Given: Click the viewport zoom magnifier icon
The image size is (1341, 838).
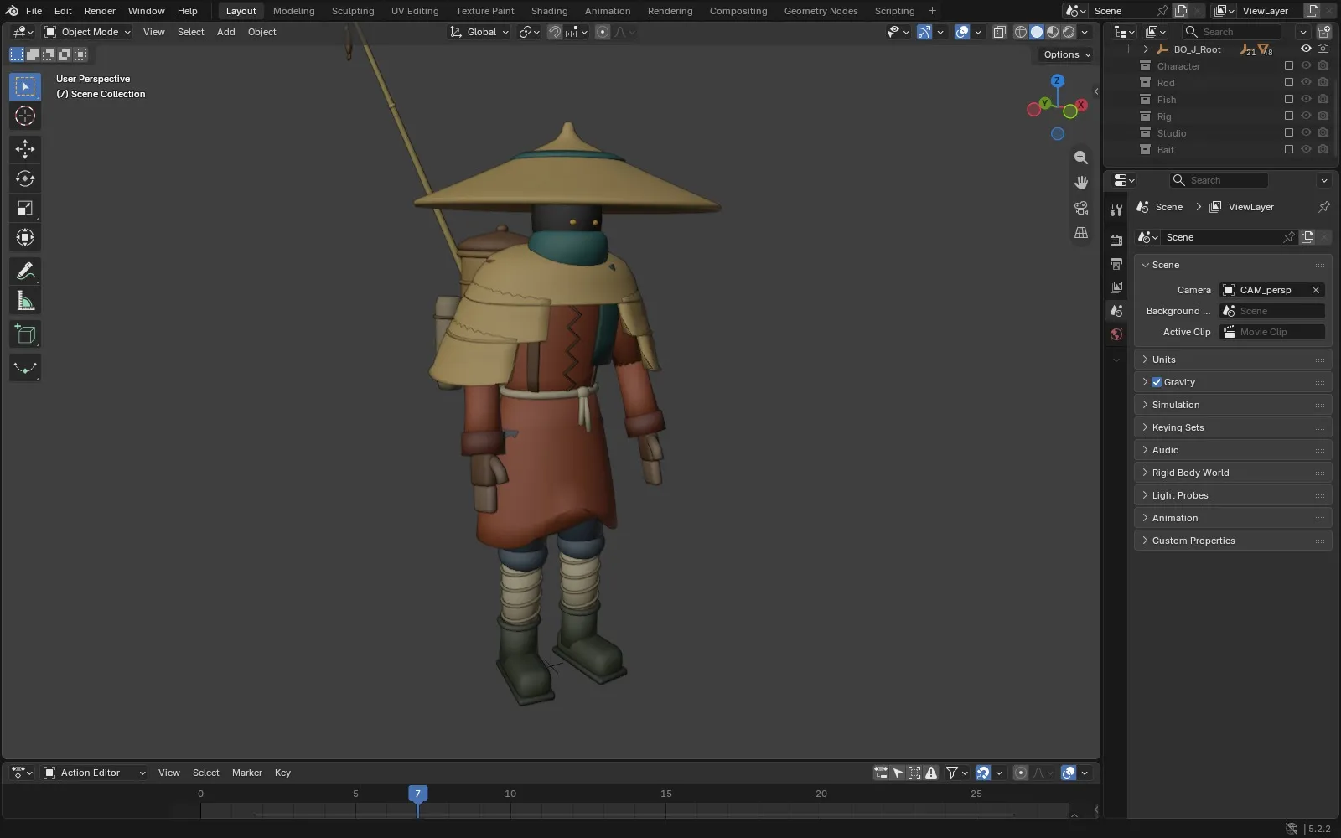Looking at the screenshot, I should coord(1081,158).
